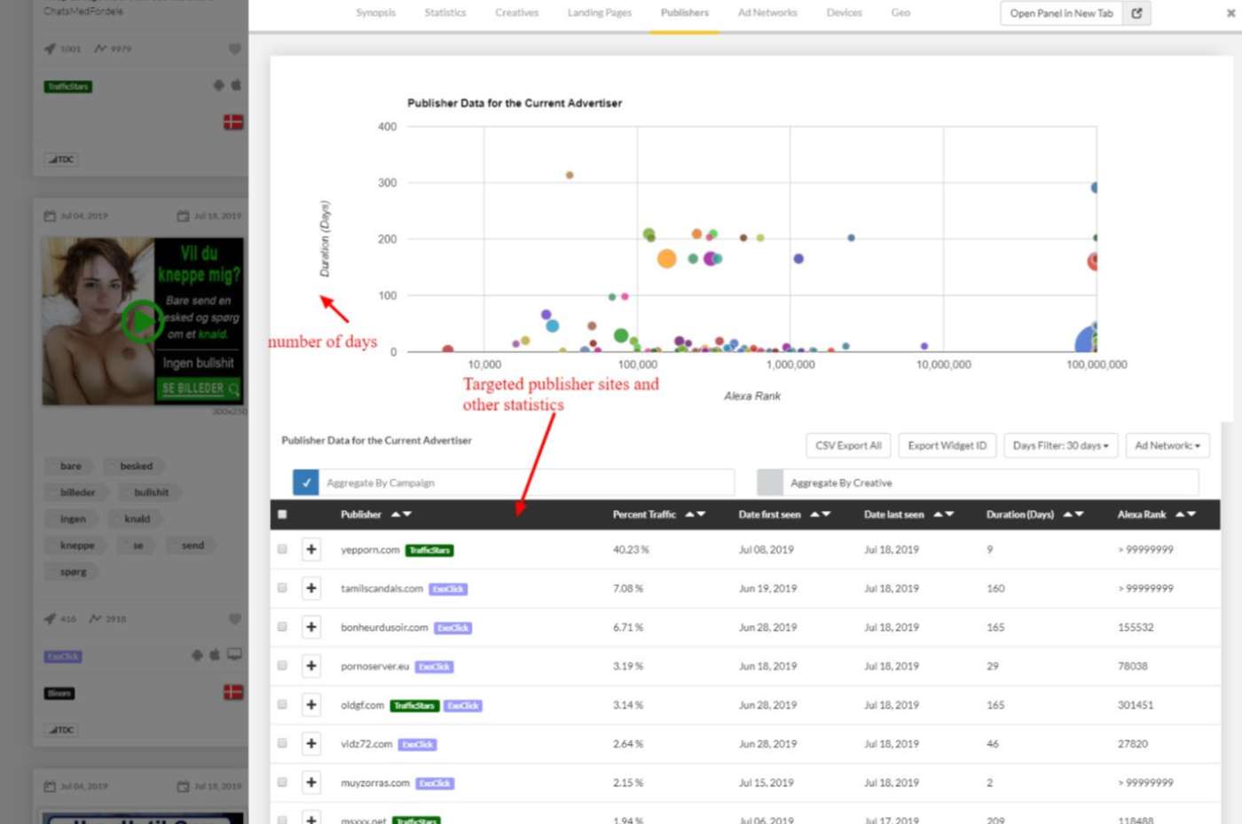Switch to the Statistics tab

click(445, 13)
